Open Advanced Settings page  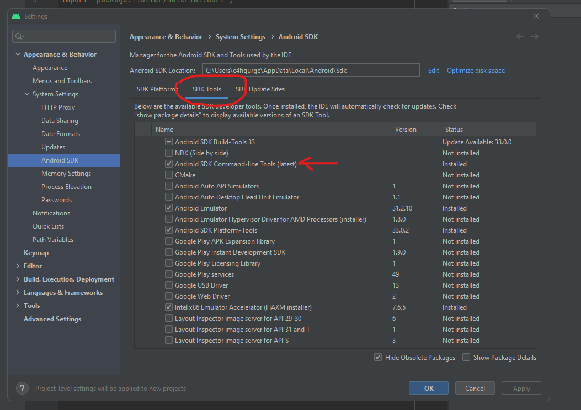(x=52, y=319)
